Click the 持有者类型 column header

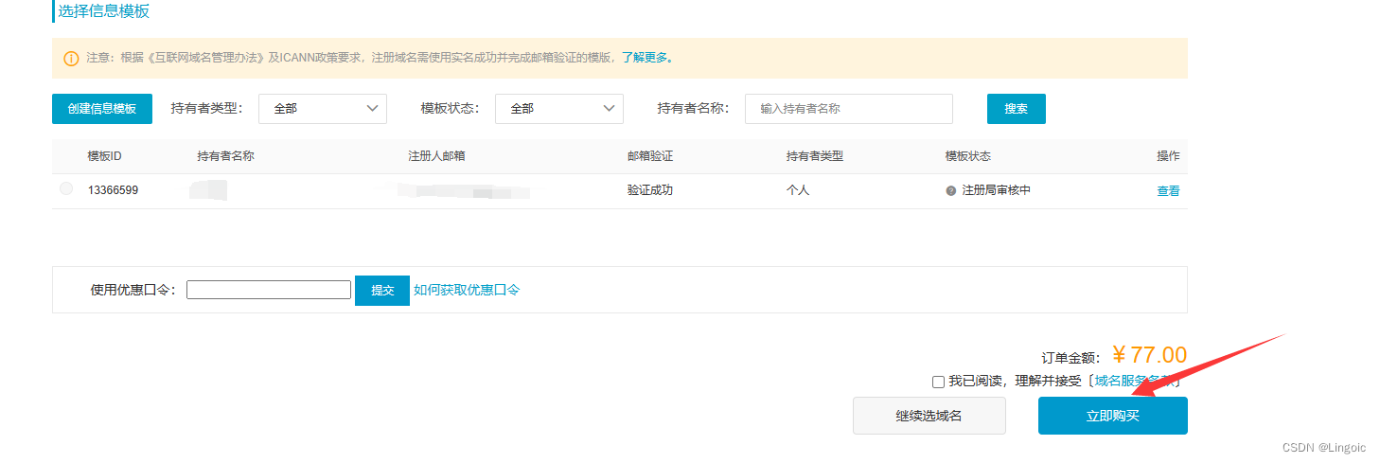(x=814, y=156)
